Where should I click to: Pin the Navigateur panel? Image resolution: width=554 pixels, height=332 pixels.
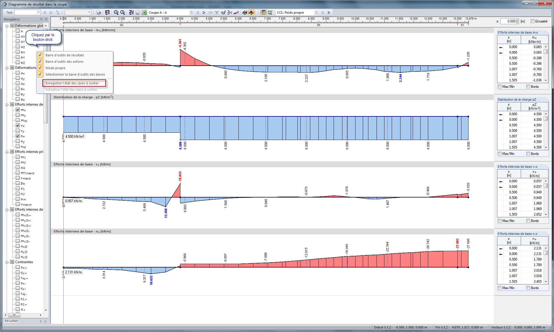point(41,19)
